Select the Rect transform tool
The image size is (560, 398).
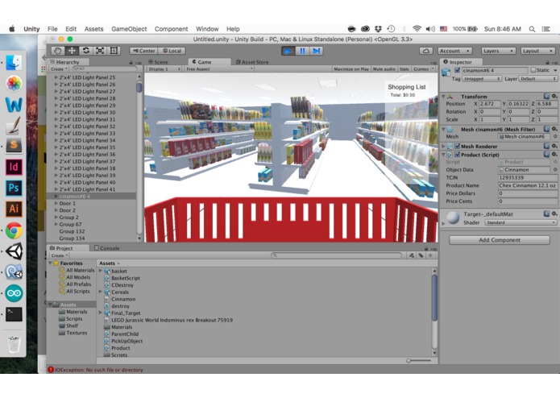114,51
